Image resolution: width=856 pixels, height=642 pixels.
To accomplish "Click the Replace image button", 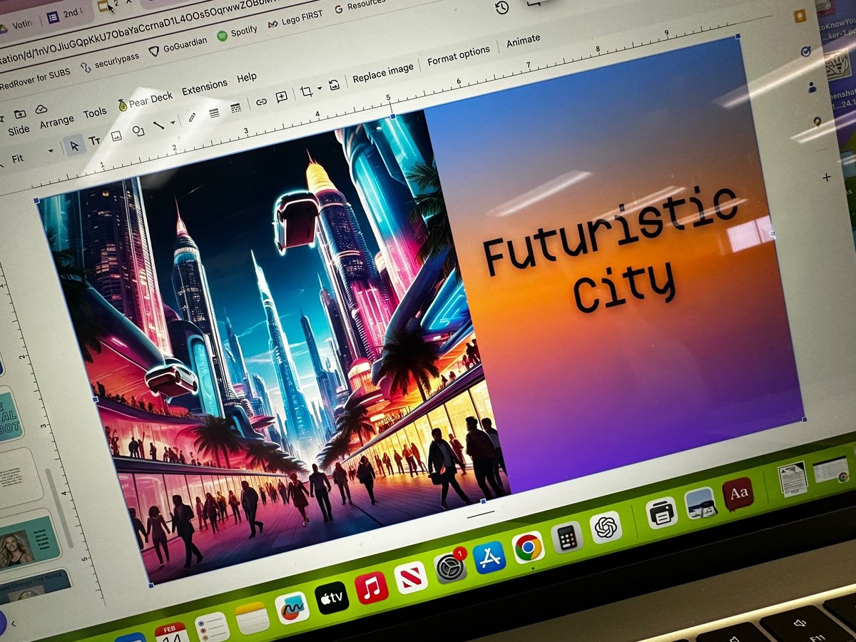I will point(383,66).
